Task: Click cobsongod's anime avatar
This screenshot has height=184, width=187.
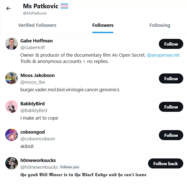Action: [x=11, y=135]
